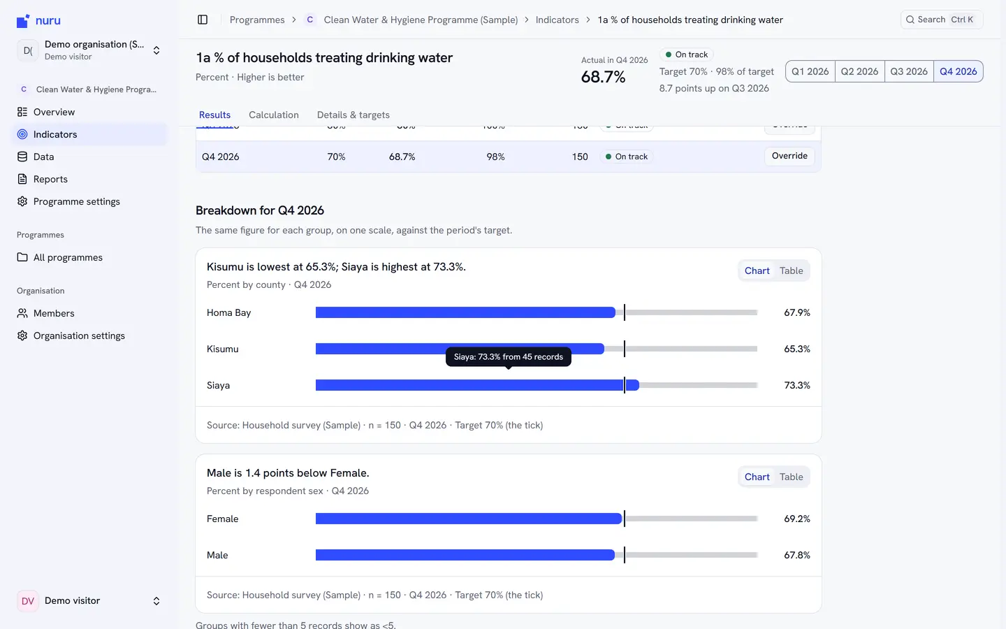This screenshot has width=1006, height=629.
Task: Select Q1 2026 period
Action: tap(810, 71)
